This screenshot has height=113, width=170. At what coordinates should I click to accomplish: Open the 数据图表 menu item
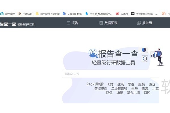coord(111,23)
